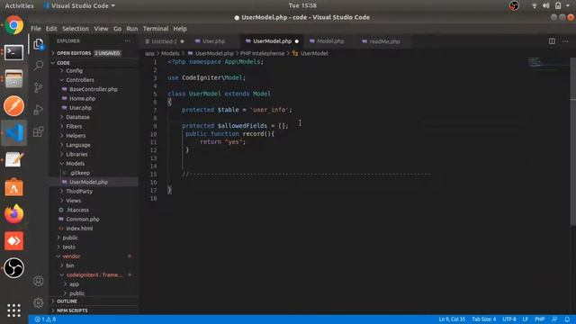Expand the ThirdParty folder
Viewport: 576px width, 324px height.
pos(79,192)
